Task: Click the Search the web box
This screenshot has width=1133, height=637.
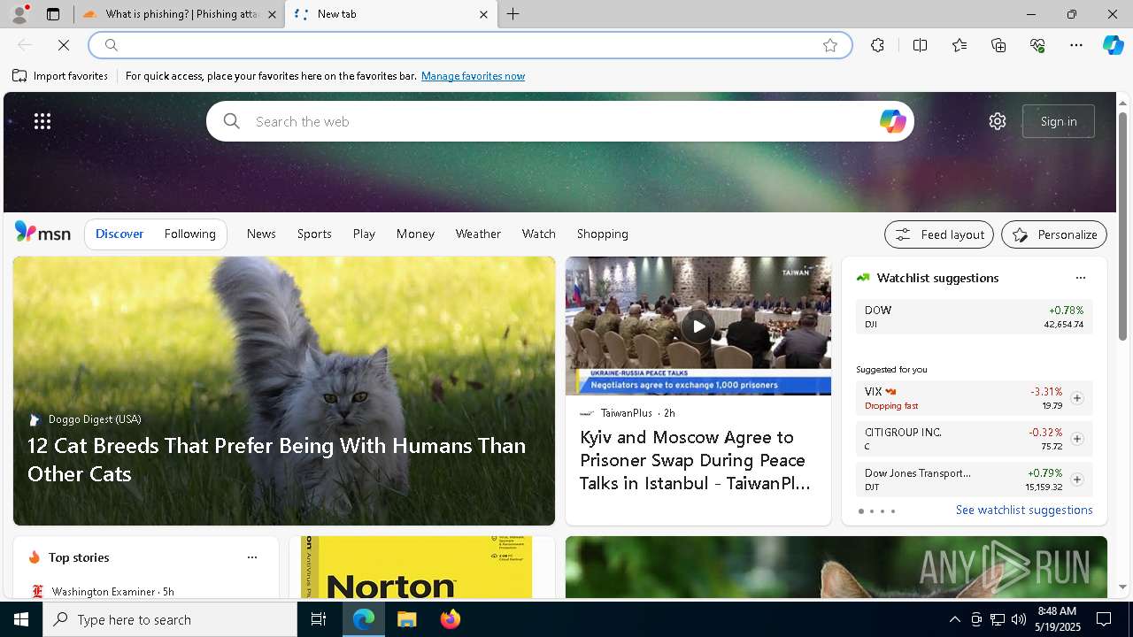Action: point(559,121)
